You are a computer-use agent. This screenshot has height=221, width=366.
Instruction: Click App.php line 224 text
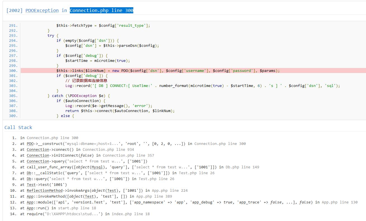pos(170,190)
